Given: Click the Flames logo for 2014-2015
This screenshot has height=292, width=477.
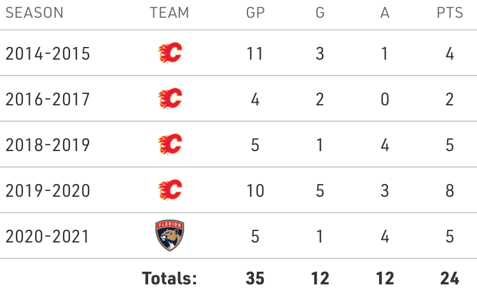Looking at the screenshot, I should coord(170,53).
